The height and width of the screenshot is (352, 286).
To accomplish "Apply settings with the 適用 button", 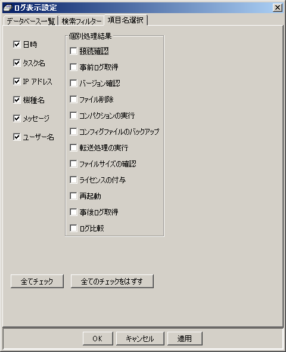I will (185, 338).
